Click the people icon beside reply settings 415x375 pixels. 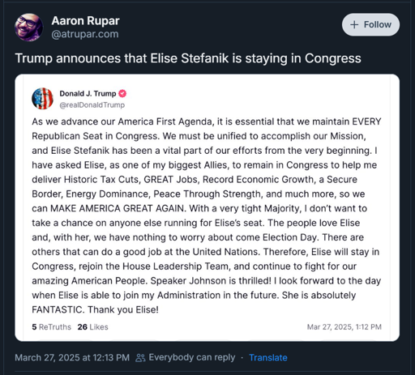tap(140, 358)
